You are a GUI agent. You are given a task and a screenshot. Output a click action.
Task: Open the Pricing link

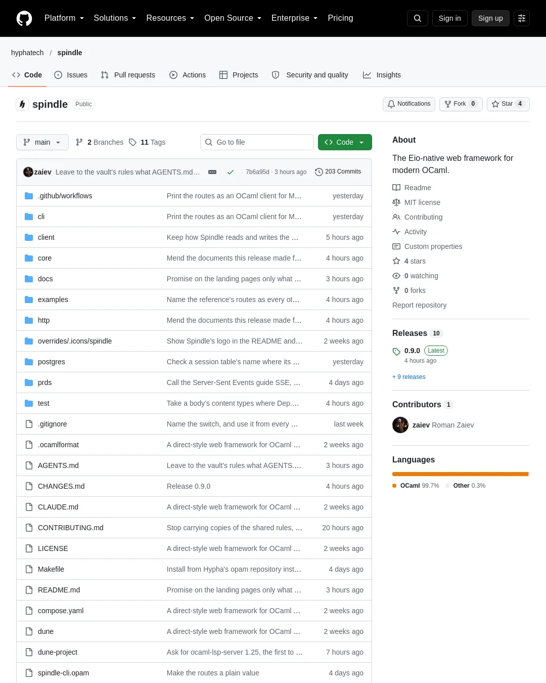click(x=340, y=18)
